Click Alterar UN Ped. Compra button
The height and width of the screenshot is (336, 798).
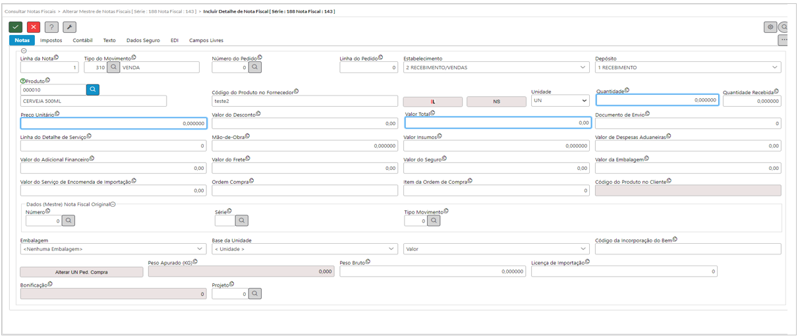[x=82, y=271]
